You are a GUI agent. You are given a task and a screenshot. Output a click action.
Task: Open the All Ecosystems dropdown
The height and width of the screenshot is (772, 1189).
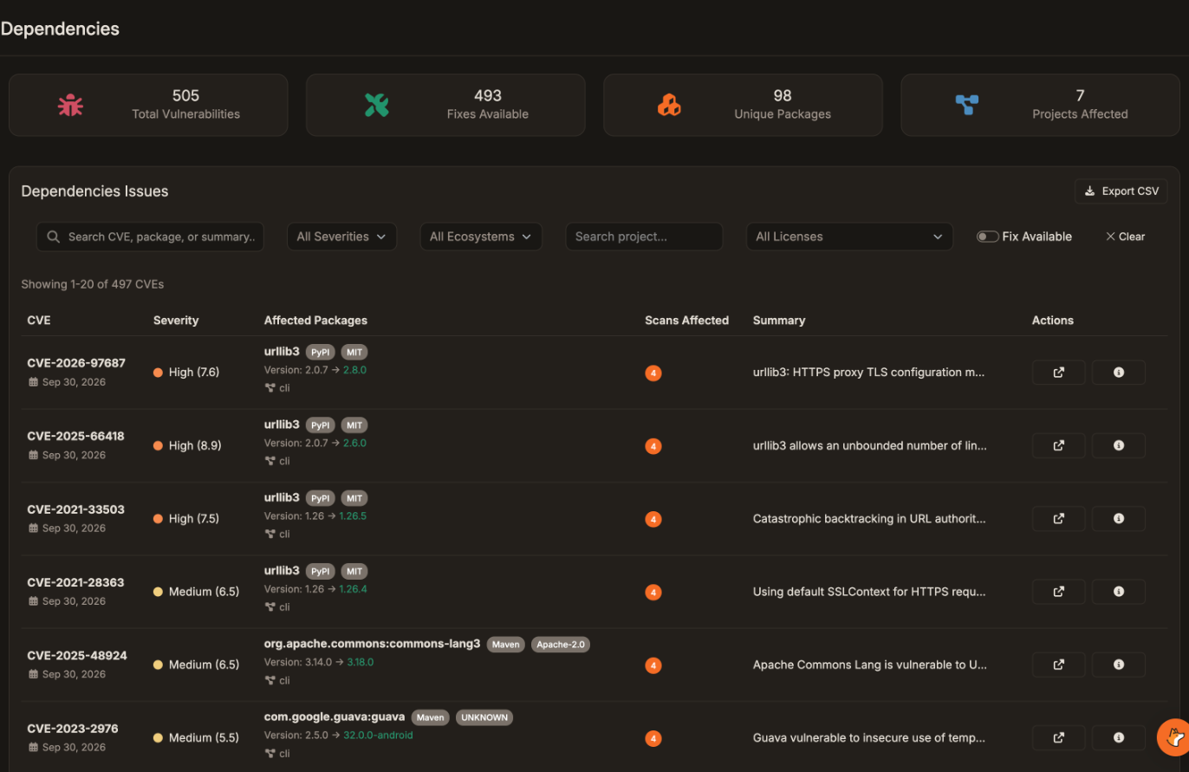click(x=480, y=237)
